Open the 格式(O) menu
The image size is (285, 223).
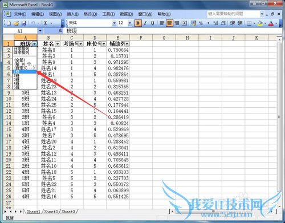[91, 14]
